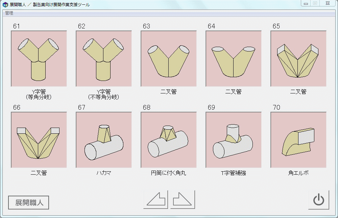338x218 pixels.
Task: Click the 二叉管 label under shape 66
Action: click(39, 173)
